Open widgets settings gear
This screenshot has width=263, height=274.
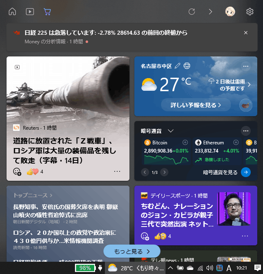(x=250, y=12)
